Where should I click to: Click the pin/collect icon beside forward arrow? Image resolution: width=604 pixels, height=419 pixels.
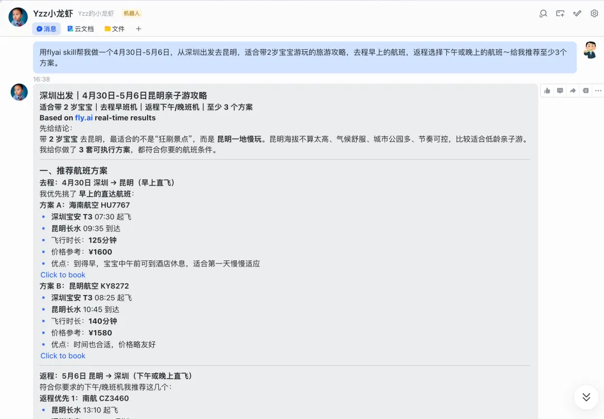click(586, 91)
